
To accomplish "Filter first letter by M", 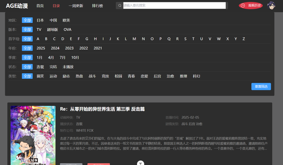I will point(134,39).
